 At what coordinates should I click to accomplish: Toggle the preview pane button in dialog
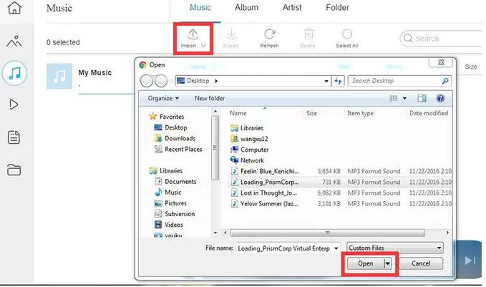point(422,97)
